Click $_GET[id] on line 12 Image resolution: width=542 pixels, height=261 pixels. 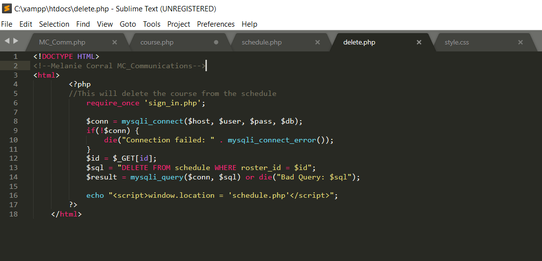click(133, 159)
